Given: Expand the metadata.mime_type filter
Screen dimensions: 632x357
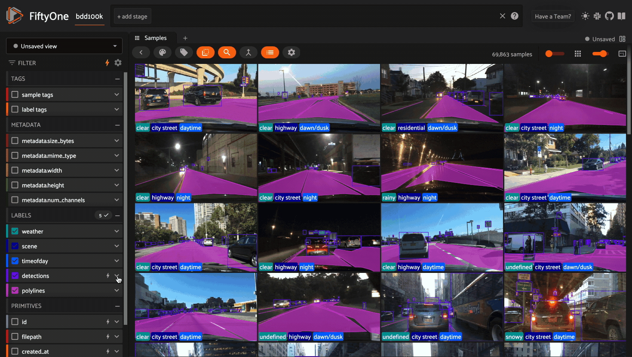Looking at the screenshot, I should click(117, 155).
